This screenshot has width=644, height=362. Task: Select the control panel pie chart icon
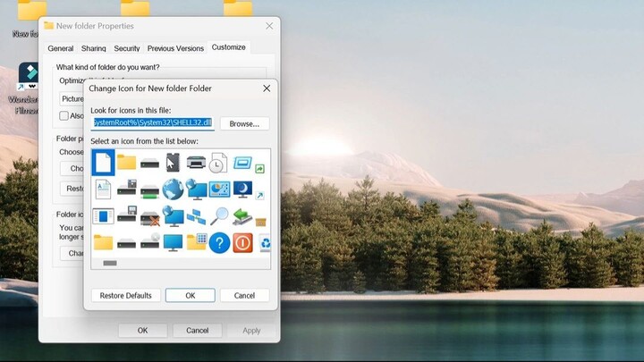coord(219,189)
